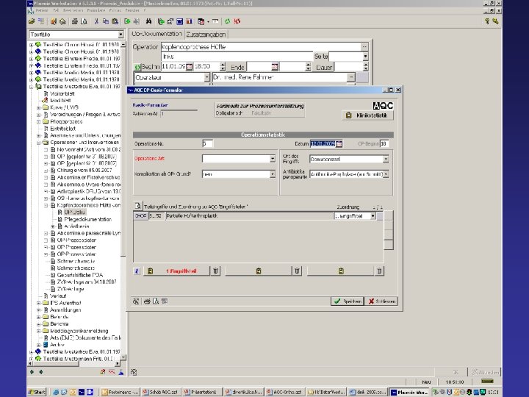Click trash icon next to 1.Eingriffsteil

215,271
